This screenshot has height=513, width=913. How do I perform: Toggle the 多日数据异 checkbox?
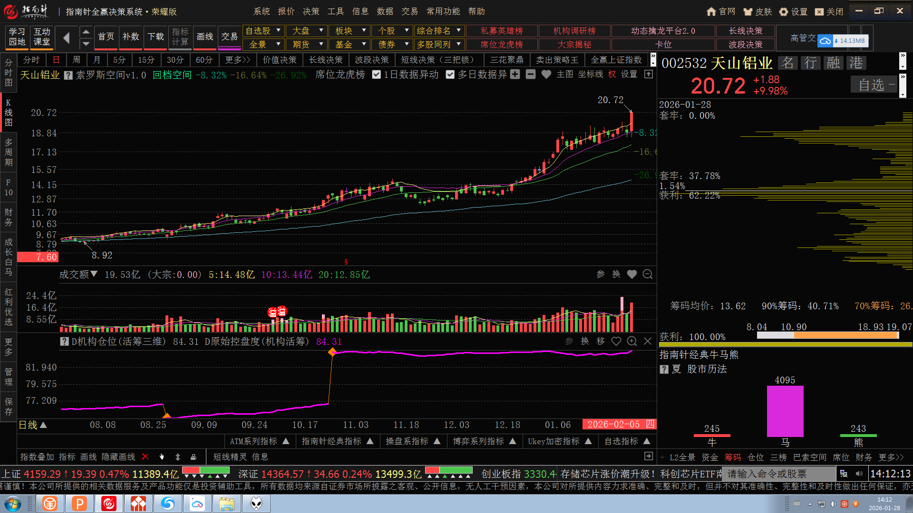click(x=450, y=75)
